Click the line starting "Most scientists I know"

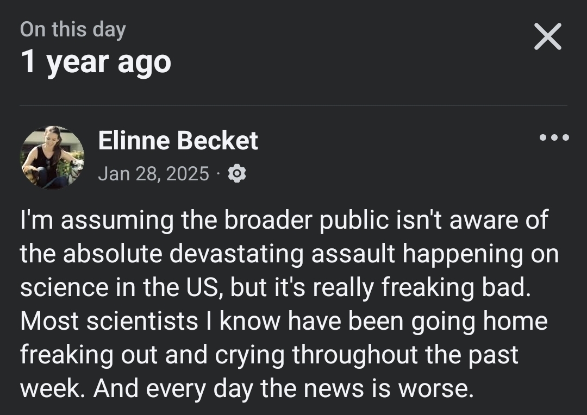pos(284,321)
